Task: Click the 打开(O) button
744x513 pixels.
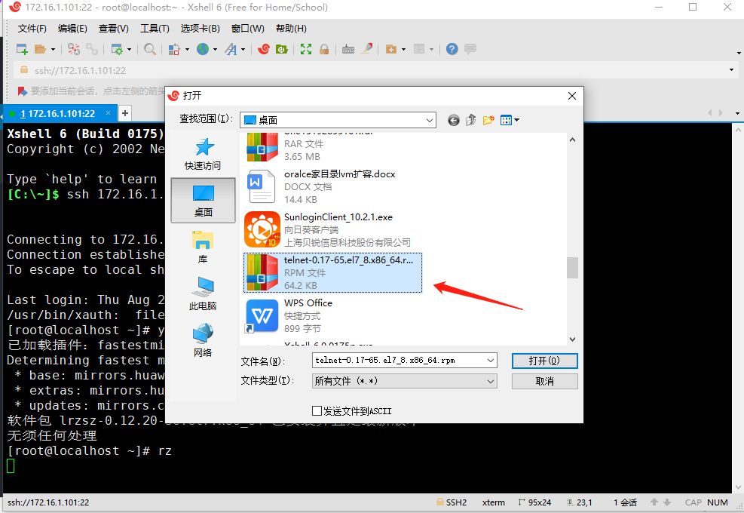Action: coord(545,361)
